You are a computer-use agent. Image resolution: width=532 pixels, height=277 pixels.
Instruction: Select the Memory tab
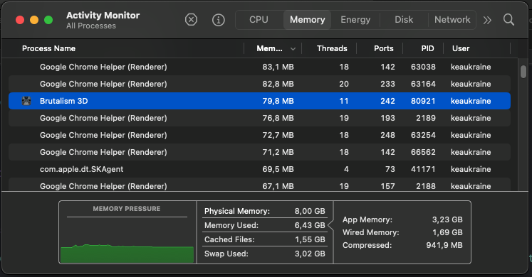click(x=307, y=20)
